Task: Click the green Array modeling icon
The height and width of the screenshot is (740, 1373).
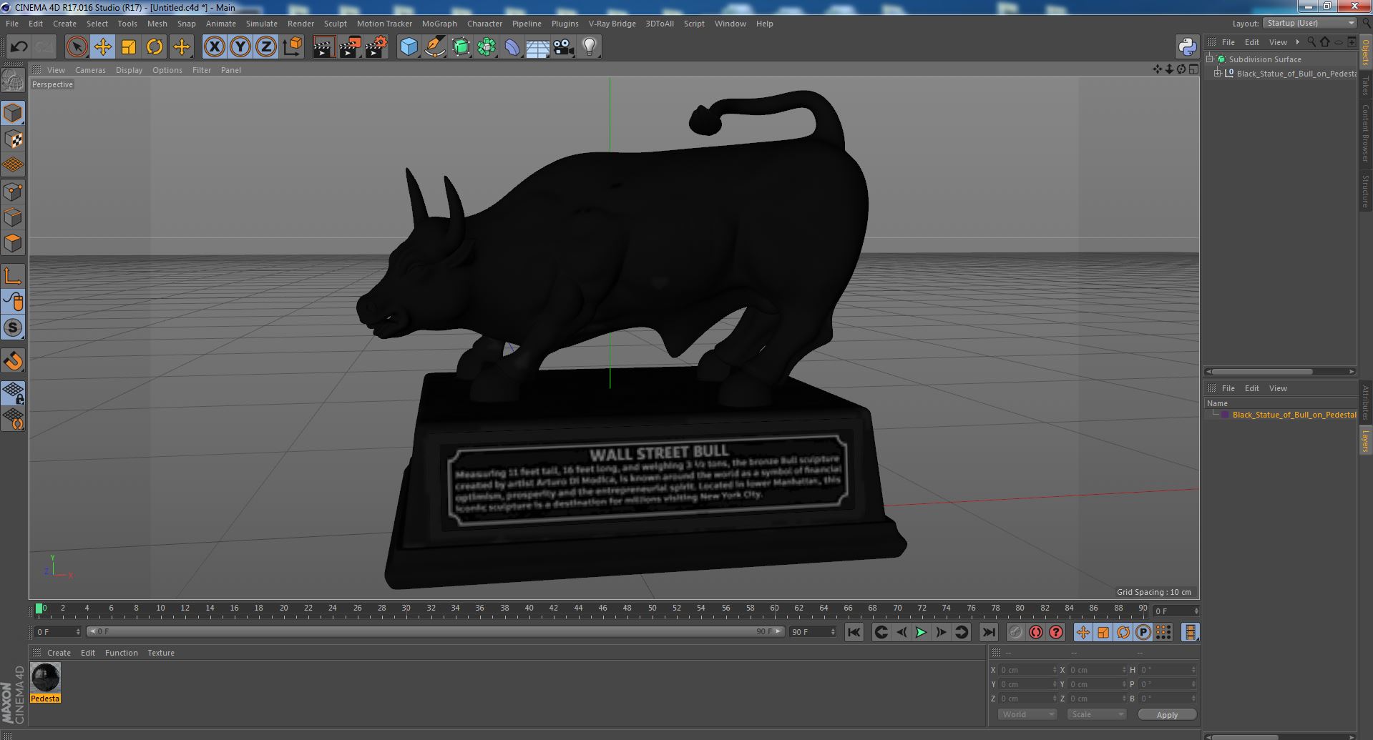Action: click(x=487, y=47)
